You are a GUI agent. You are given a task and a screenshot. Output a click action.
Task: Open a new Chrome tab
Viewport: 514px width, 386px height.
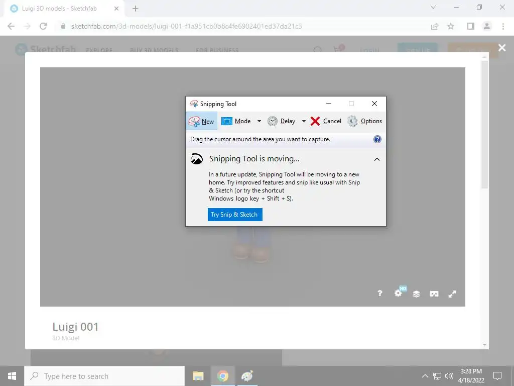pyautogui.click(x=136, y=9)
